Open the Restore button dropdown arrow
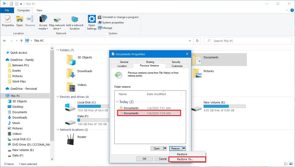 coord(184,149)
